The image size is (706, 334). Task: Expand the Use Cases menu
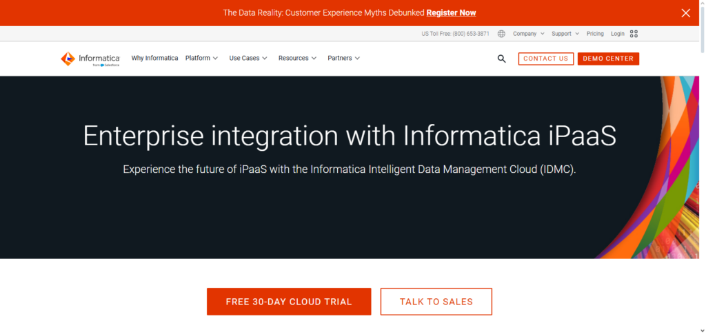248,58
